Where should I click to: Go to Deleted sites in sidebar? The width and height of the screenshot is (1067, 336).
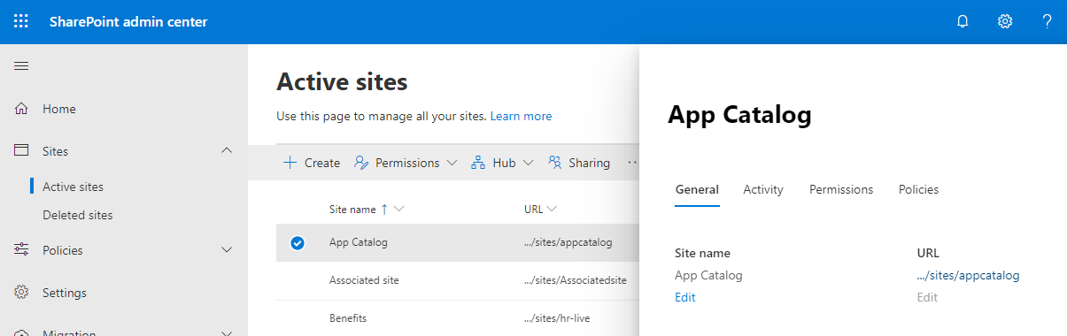78,215
